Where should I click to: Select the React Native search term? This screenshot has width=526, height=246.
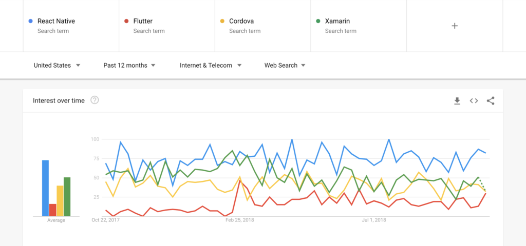tap(56, 22)
